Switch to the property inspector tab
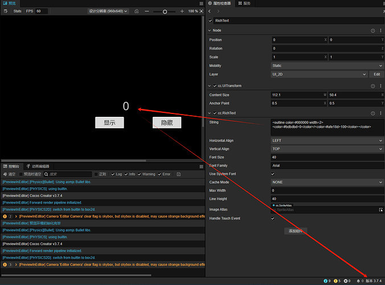Image resolution: width=385 pixels, height=285 pixels. [x=220, y=3]
